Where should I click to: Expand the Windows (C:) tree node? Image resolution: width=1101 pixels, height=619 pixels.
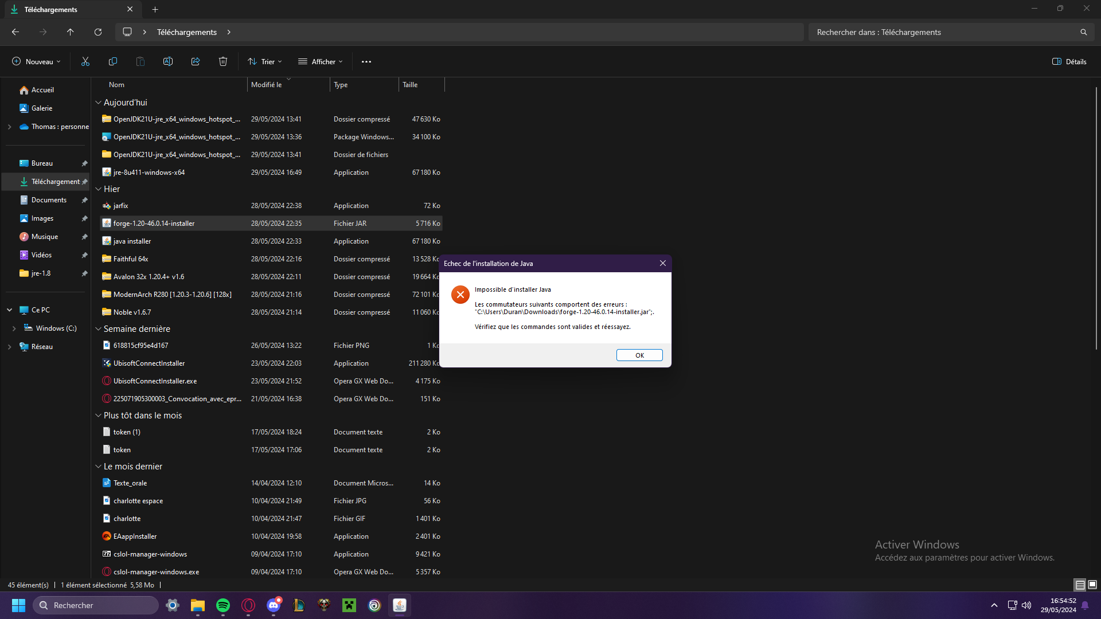click(14, 328)
